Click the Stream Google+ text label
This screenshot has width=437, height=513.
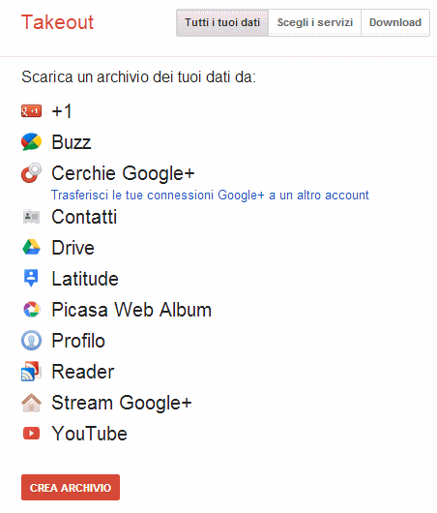coord(122,403)
